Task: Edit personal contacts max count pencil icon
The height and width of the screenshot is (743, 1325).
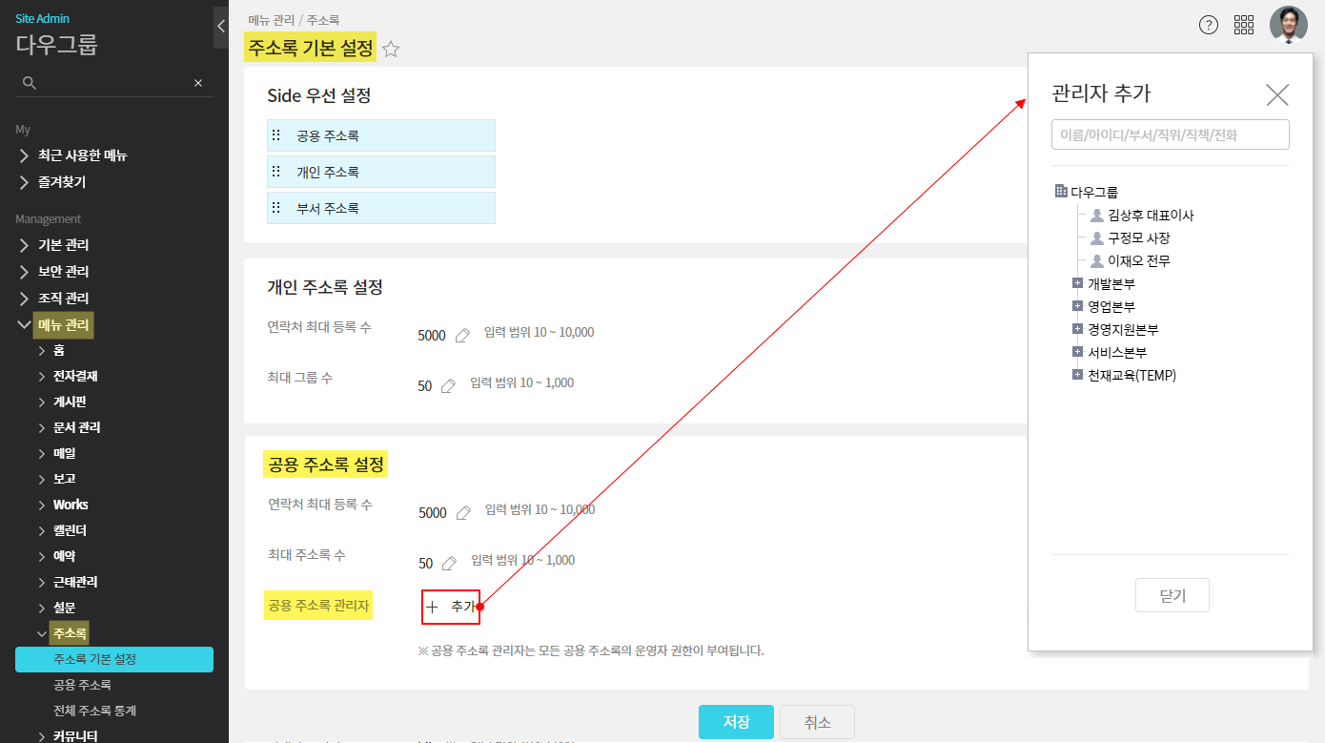Action: point(462,335)
